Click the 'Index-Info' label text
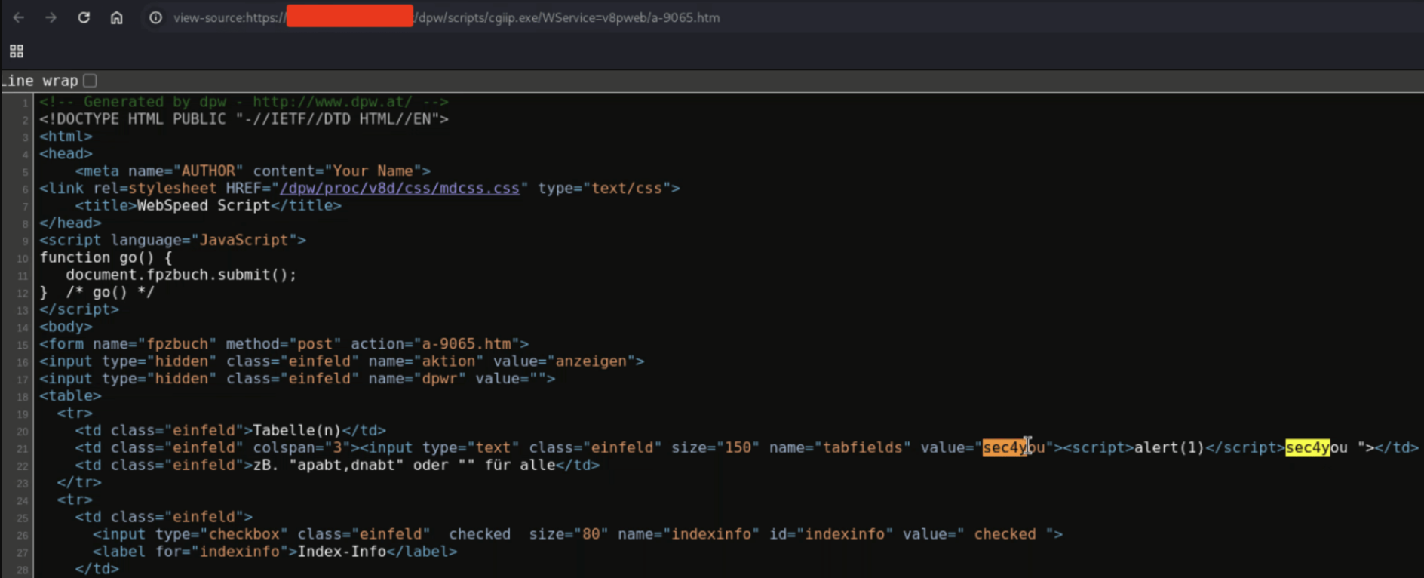The width and height of the screenshot is (1424, 578). pos(342,552)
